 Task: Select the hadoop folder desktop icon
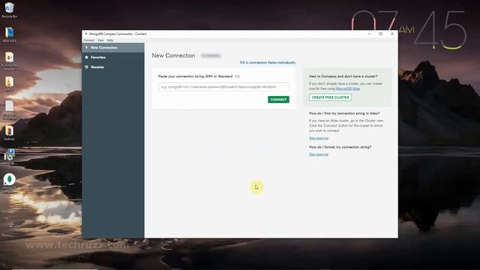(x=9, y=133)
